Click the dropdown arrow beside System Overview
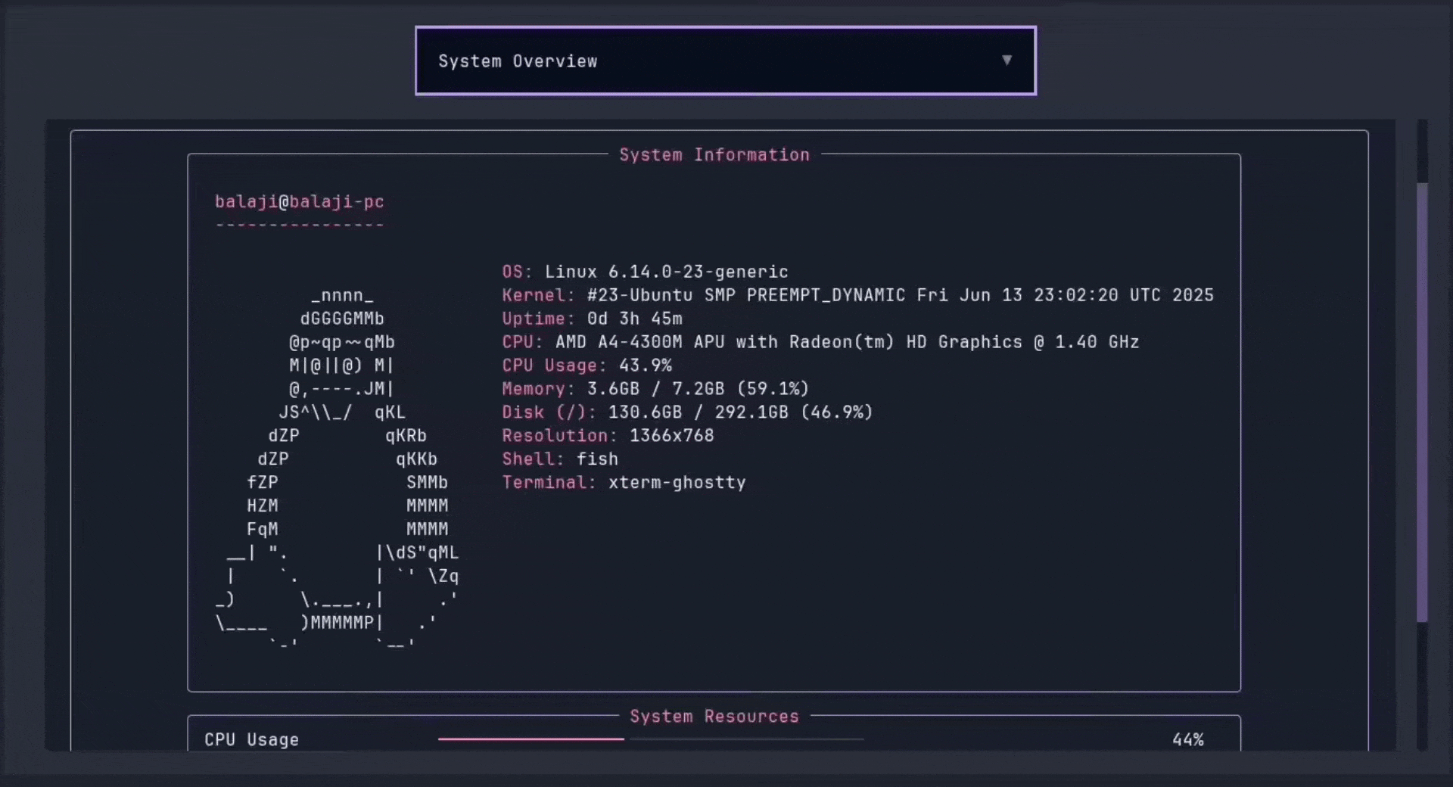This screenshot has height=787, width=1453. (x=1007, y=60)
